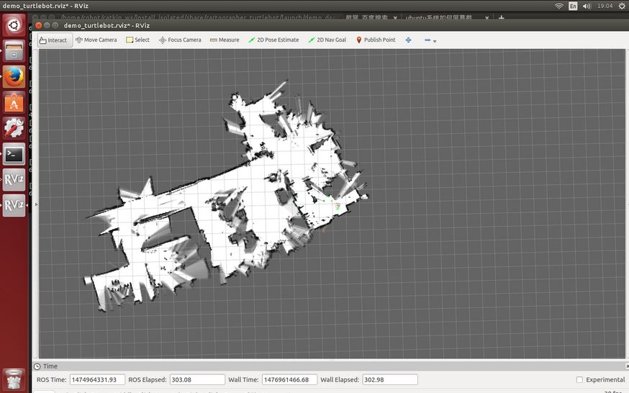Choose the Select tool in toolbar

[x=137, y=40]
